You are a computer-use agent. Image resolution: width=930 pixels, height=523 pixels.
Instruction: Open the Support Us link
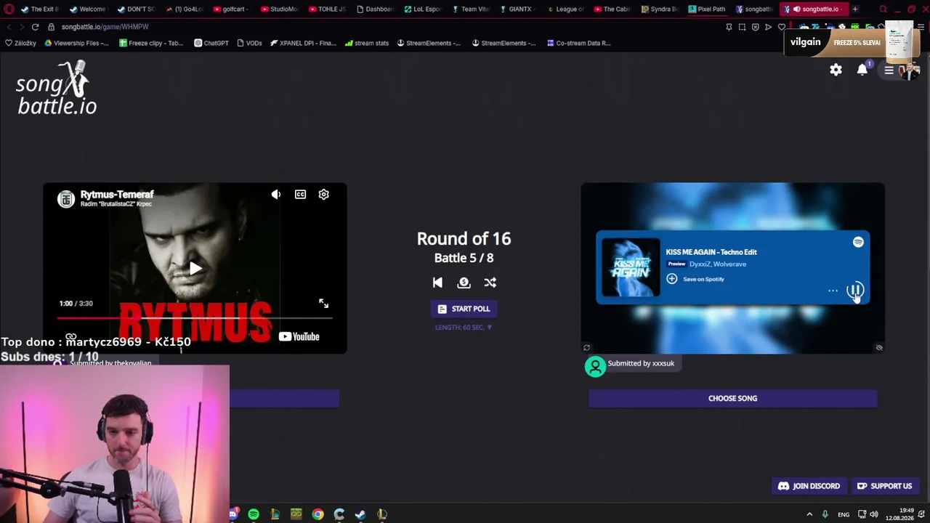tap(884, 486)
